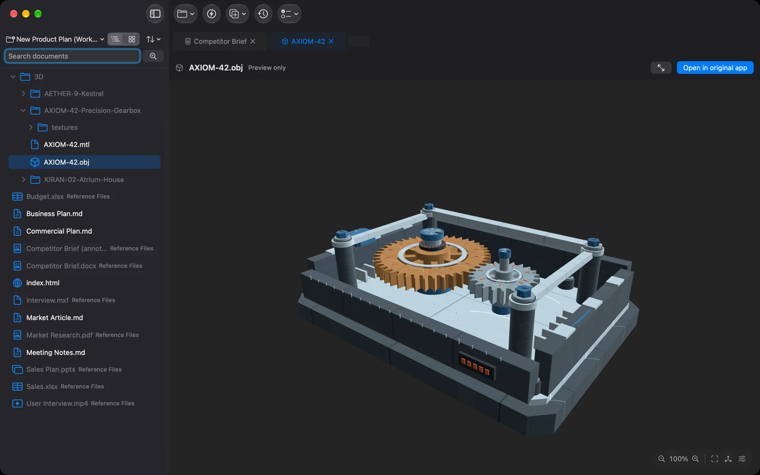The height and width of the screenshot is (475, 760).
Task: Click Open in original app button
Action: coord(715,68)
